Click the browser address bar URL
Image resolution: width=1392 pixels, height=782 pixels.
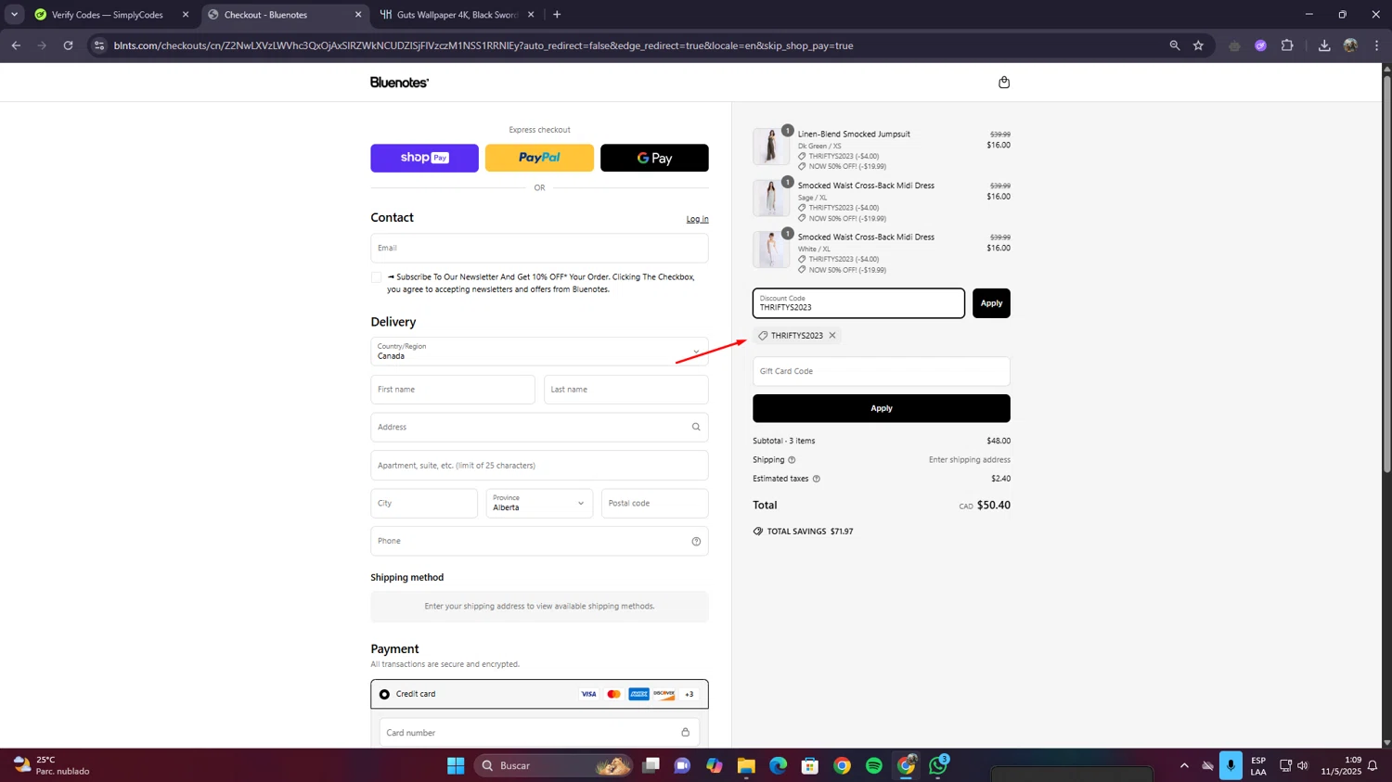click(x=483, y=45)
